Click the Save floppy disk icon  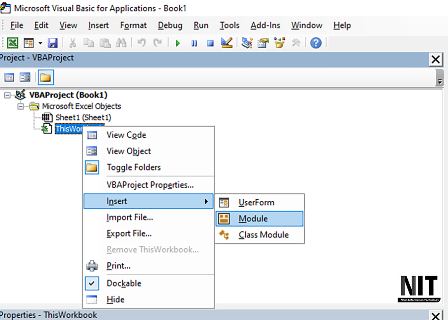52,43
